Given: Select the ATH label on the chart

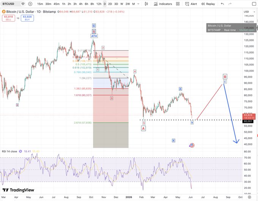Looking at the screenshot, I should click(94, 36).
